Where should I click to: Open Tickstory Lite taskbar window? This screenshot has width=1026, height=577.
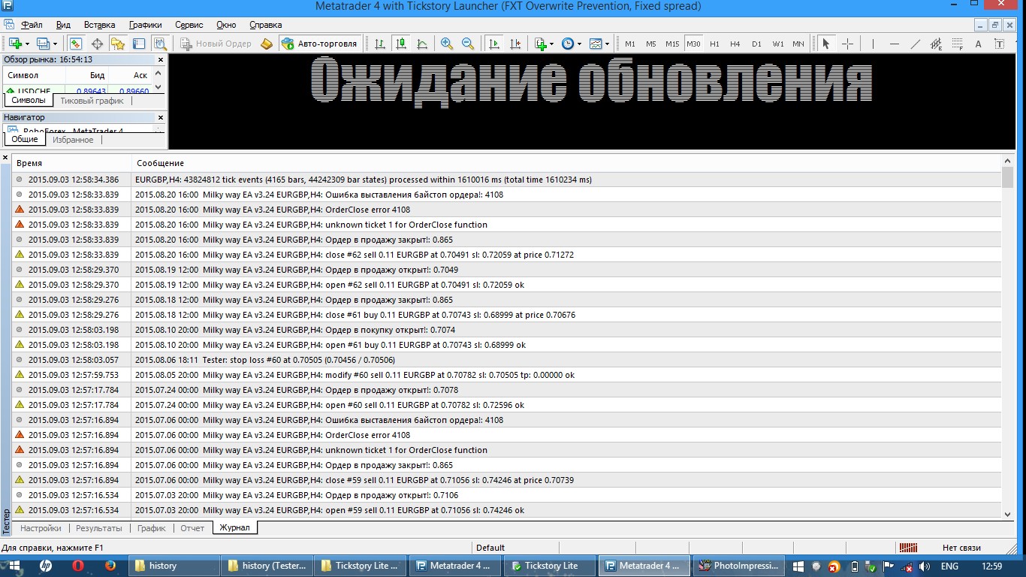548,566
